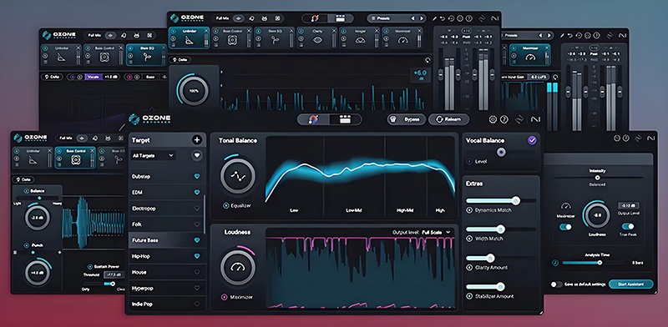Click Start Assistant button
668x327 pixels.
[631, 284]
